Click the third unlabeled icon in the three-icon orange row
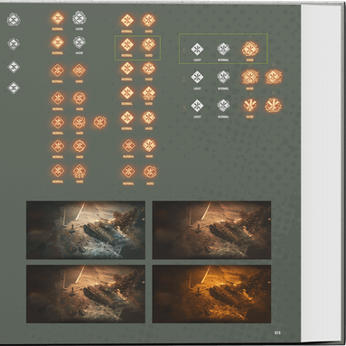This screenshot has width=346, height=346. (x=99, y=122)
